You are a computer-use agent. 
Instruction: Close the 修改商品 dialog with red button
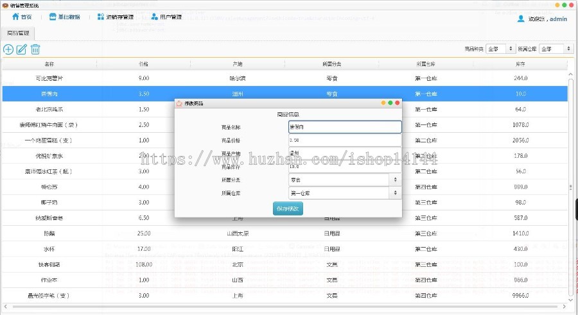pos(398,103)
